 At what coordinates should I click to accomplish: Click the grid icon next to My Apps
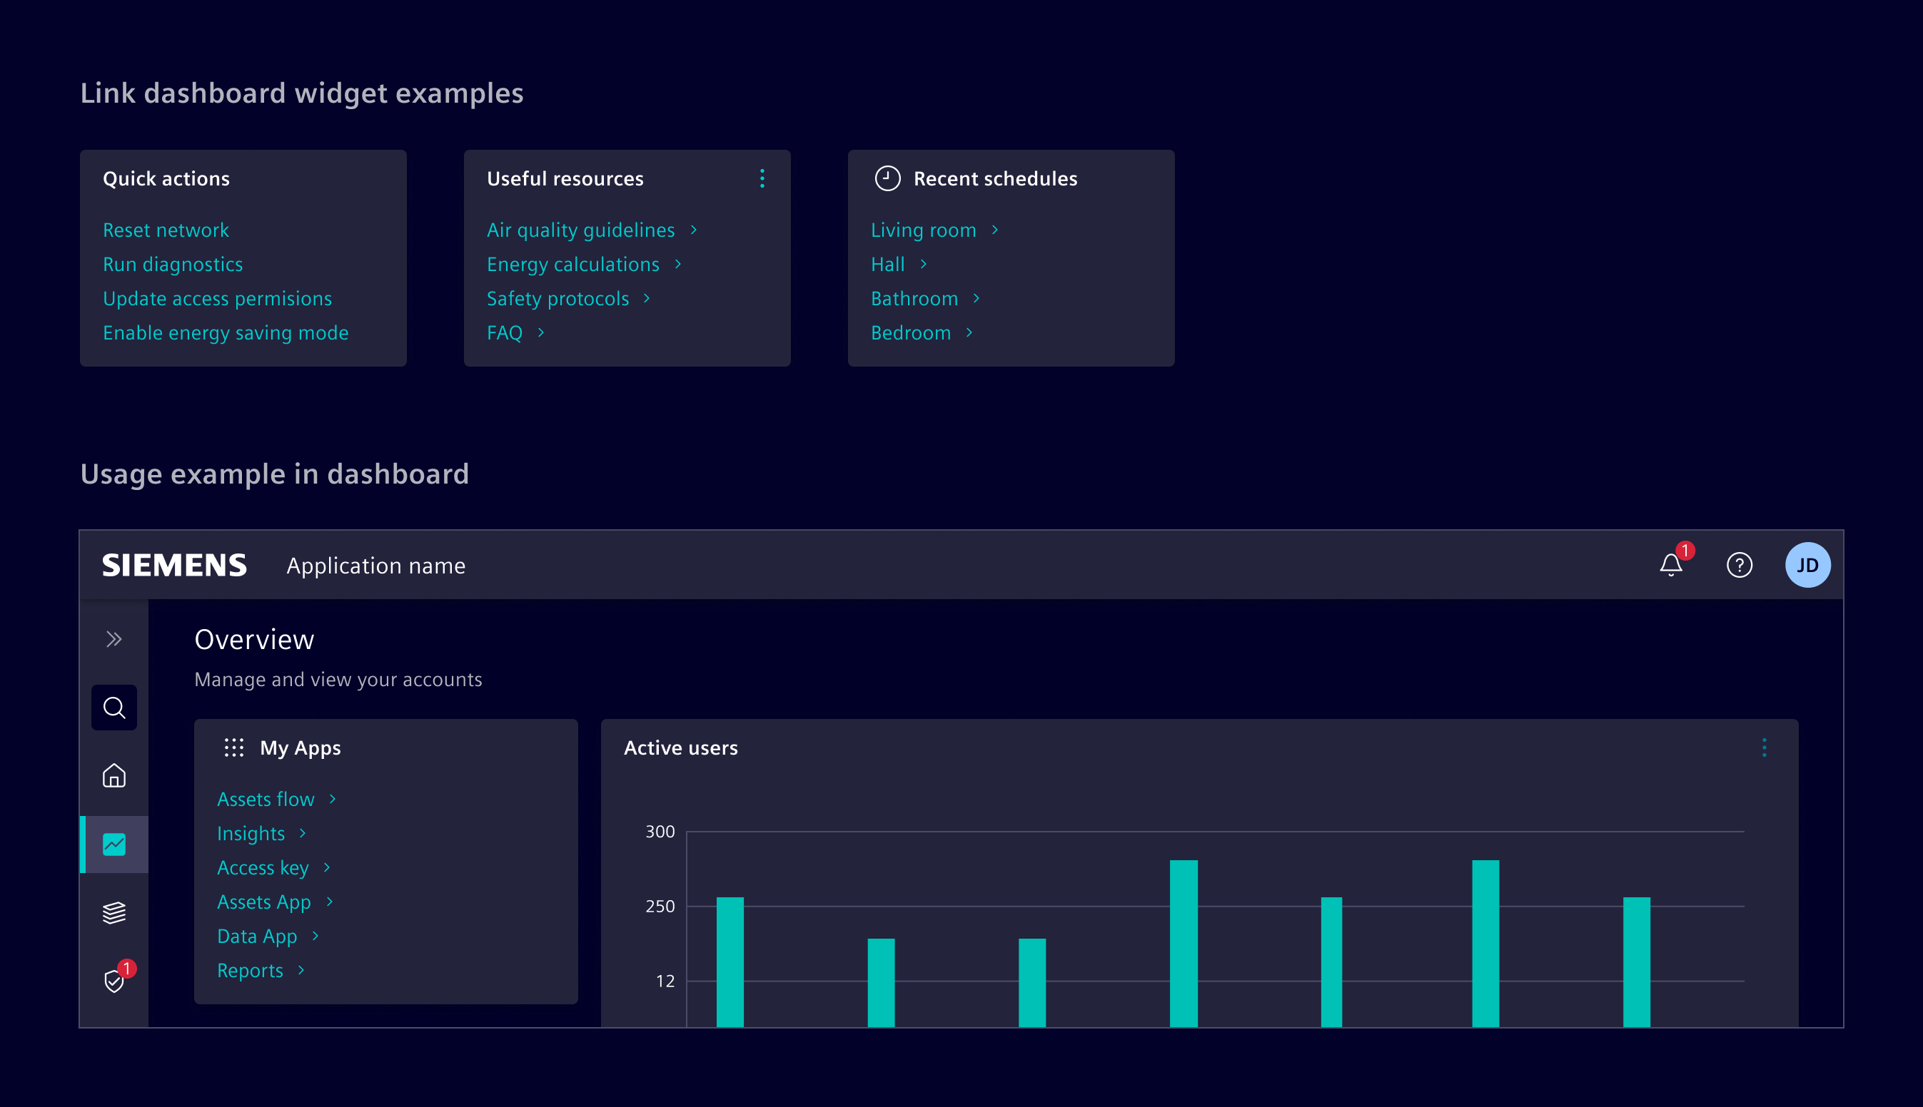[233, 748]
